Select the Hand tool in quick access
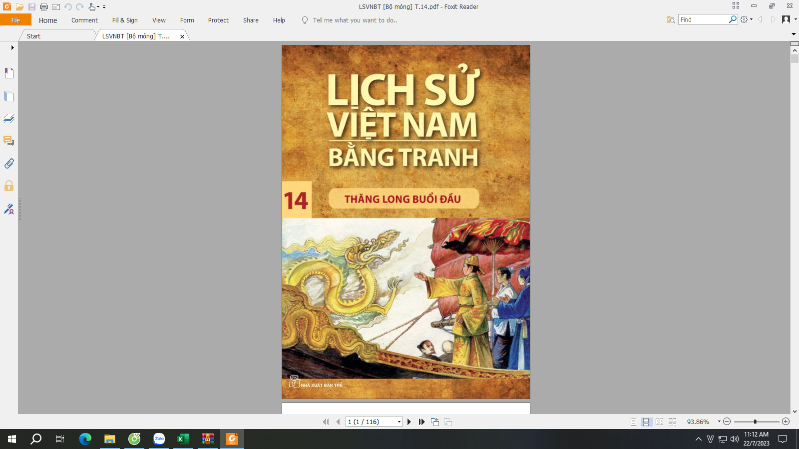This screenshot has width=799, height=449. point(92,7)
